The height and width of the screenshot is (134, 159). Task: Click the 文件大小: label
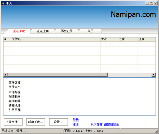pyautogui.click(x=15, y=87)
